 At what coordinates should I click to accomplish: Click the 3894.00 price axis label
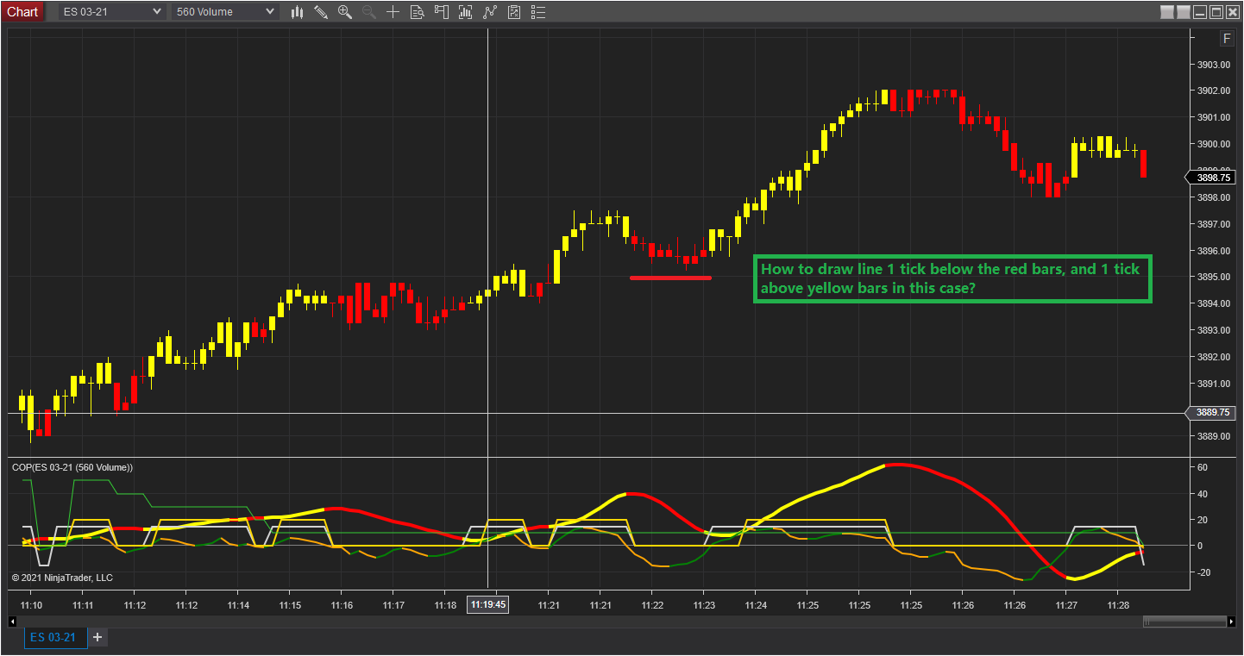[x=1212, y=303]
